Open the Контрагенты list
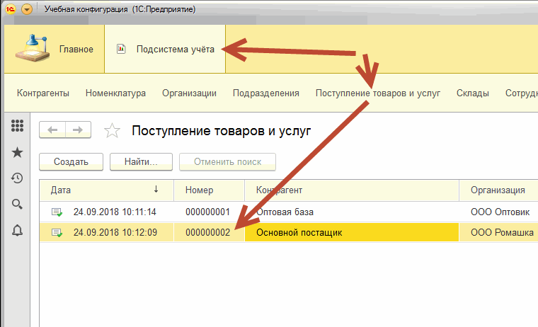The height and width of the screenshot is (327, 538). [42, 93]
